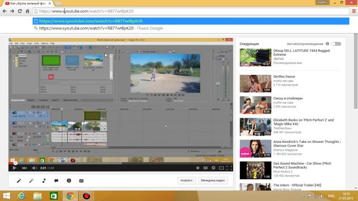
Task: Click the Watch Later clock icon in player
Action: (x=197, y=168)
